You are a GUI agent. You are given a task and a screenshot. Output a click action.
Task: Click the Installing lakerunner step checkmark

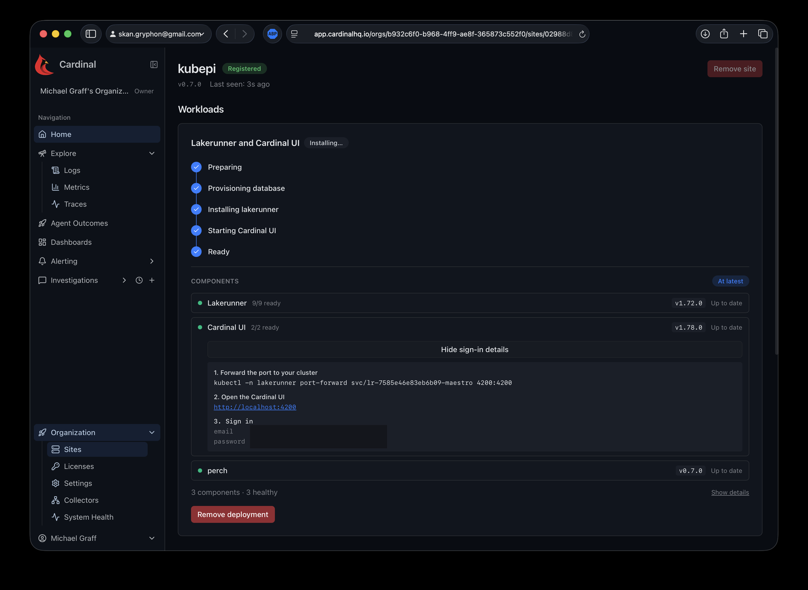pyautogui.click(x=196, y=209)
